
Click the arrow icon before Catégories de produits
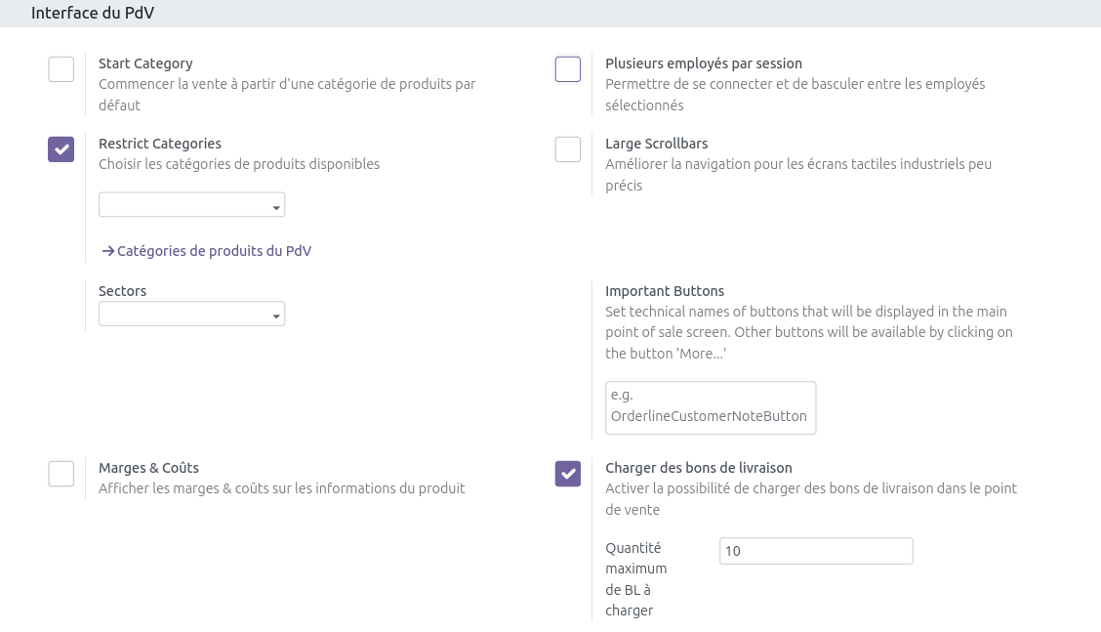point(107,251)
